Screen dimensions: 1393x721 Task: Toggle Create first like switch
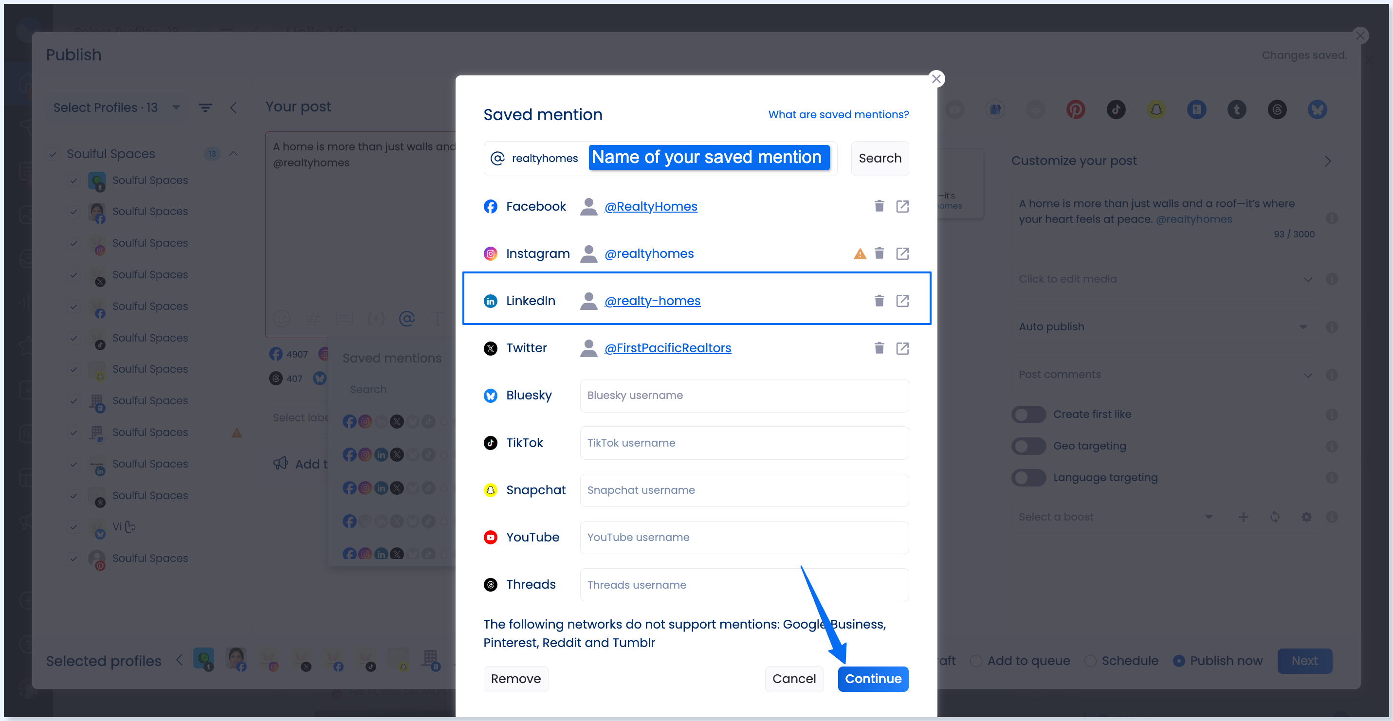point(1028,415)
